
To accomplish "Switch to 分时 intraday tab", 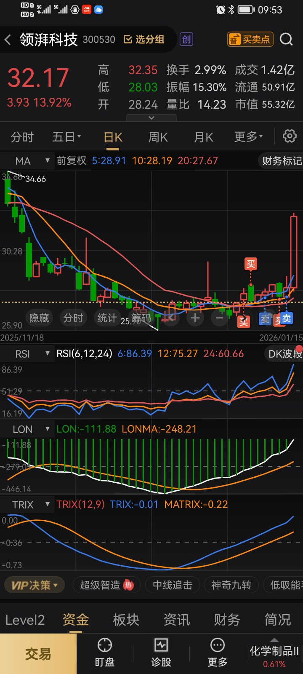I will [22, 137].
